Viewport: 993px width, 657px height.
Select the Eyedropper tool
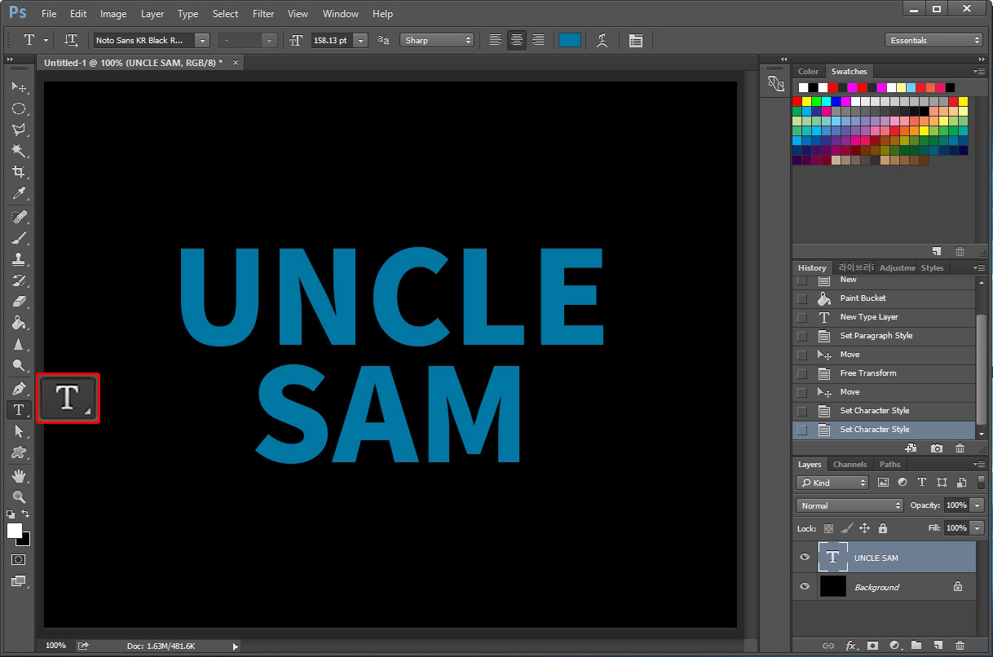[18, 193]
